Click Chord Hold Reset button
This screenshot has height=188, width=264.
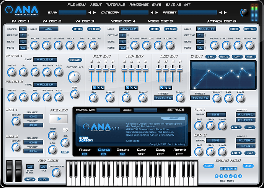coord(248,166)
